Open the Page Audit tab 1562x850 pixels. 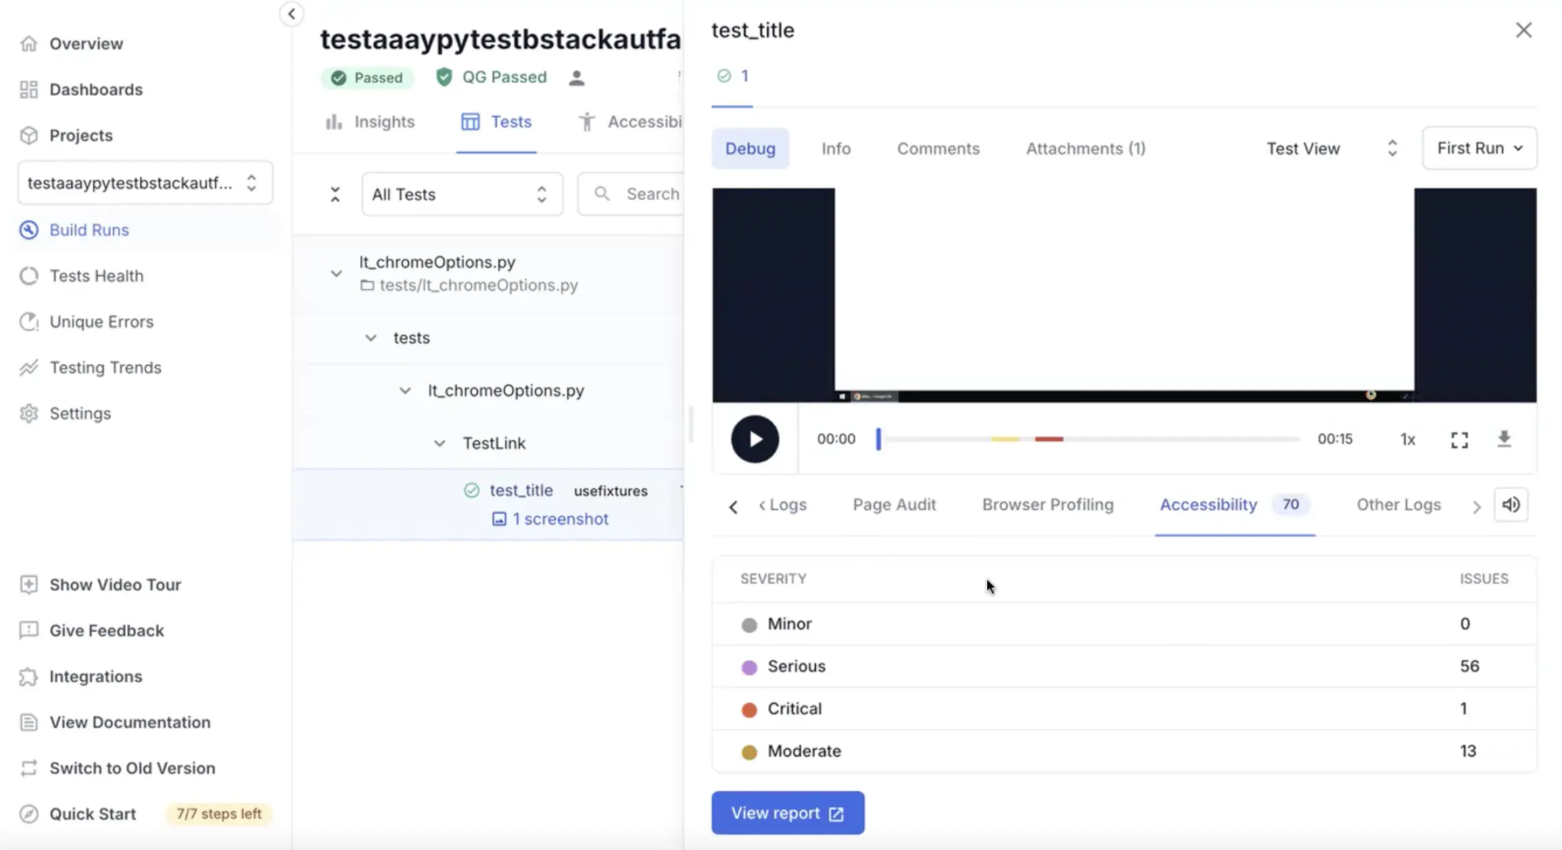pos(894,505)
